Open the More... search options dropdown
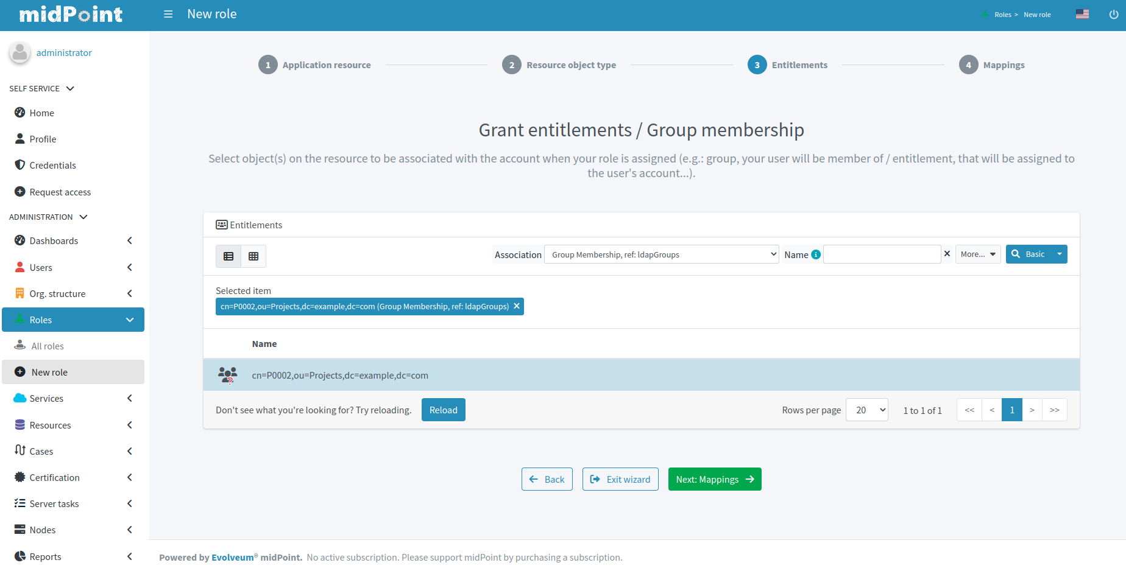The width and height of the screenshot is (1126, 571). (x=977, y=254)
